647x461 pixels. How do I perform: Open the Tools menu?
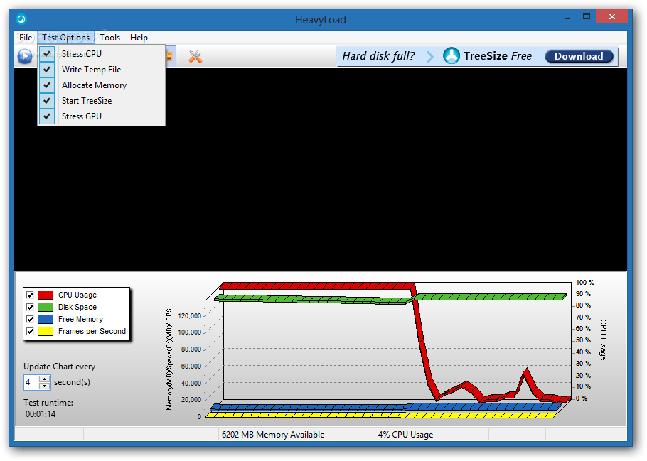(x=109, y=38)
